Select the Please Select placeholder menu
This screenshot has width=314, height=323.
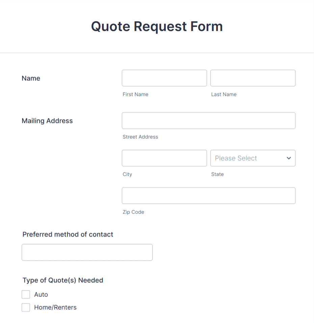pos(253,158)
